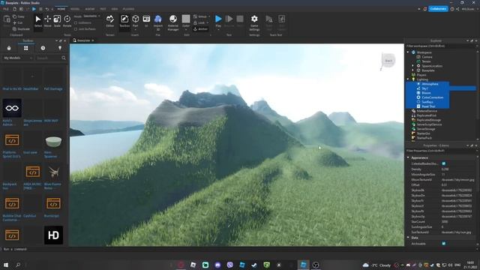Viewport: 480px width, 270px height.
Task: Activate the Rotate tool
Action: click(x=67, y=21)
